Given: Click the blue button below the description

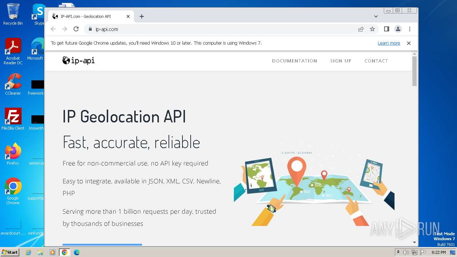Looking at the screenshot, I should 102,245.
